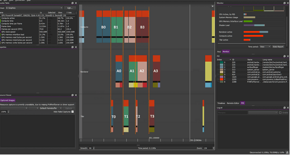292x156 pixels.
Task: Undock the Counter Table panel
Action: 73,3
